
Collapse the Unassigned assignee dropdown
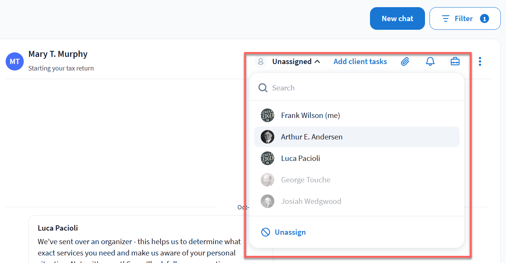(x=296, y=61)
